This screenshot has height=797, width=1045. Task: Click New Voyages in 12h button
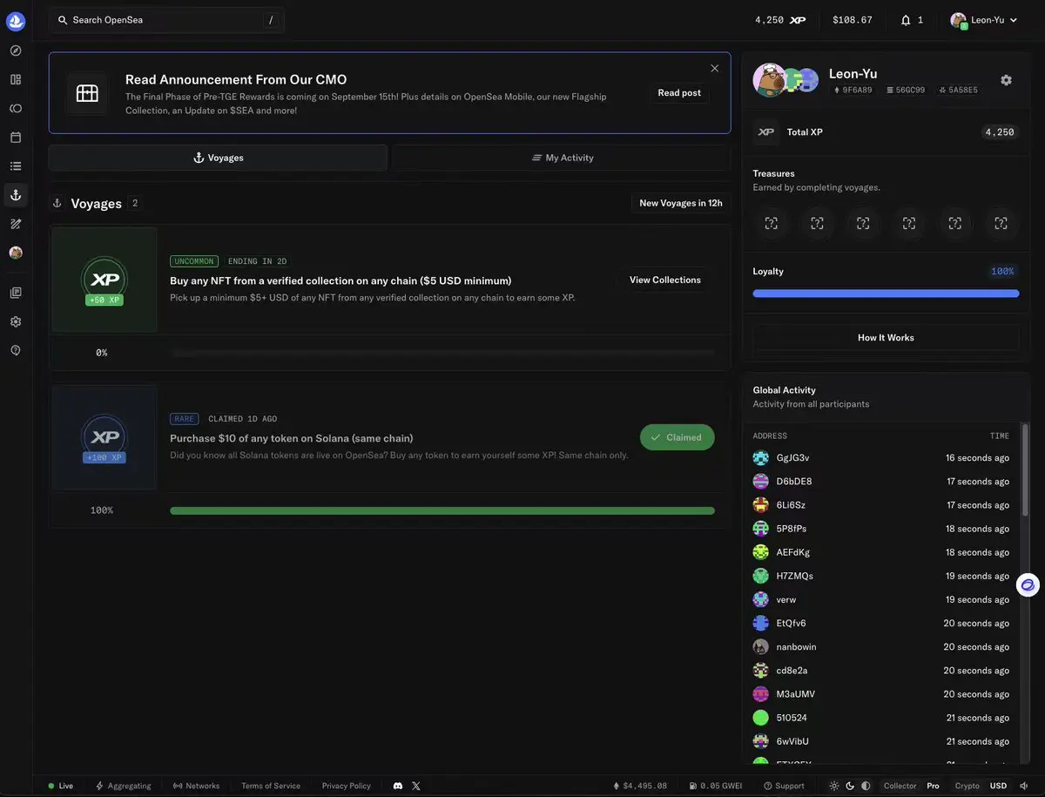681,203
